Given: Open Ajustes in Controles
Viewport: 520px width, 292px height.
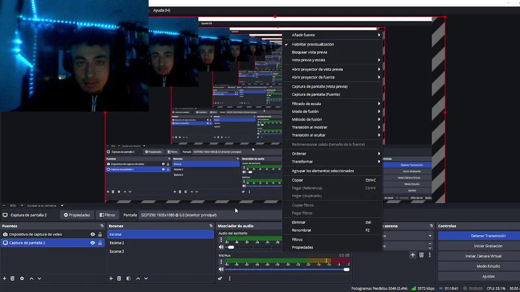Looking at the screenshot, I should (x=479, y=276).
